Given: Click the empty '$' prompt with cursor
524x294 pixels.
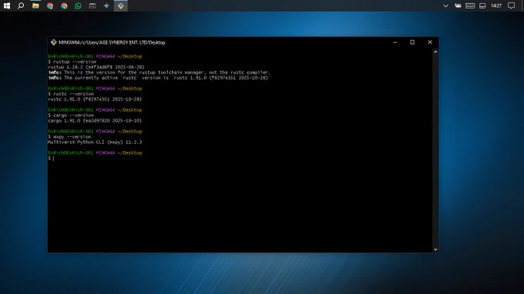Looking at the screenshot, I should click(51, 159).
